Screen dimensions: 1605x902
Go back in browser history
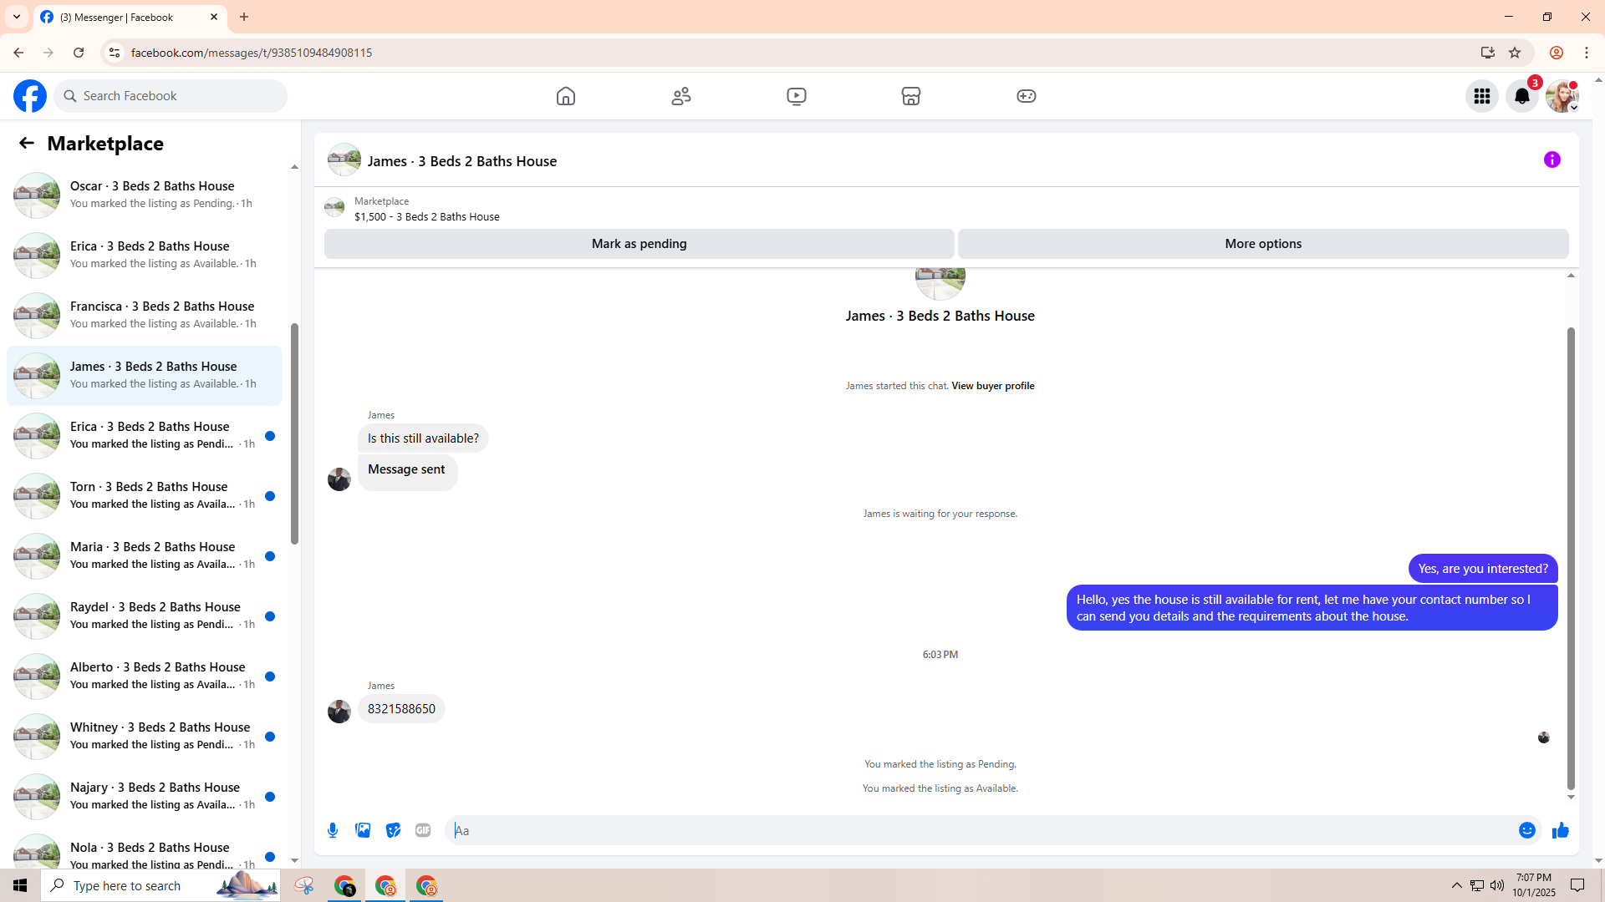[18, 53]
